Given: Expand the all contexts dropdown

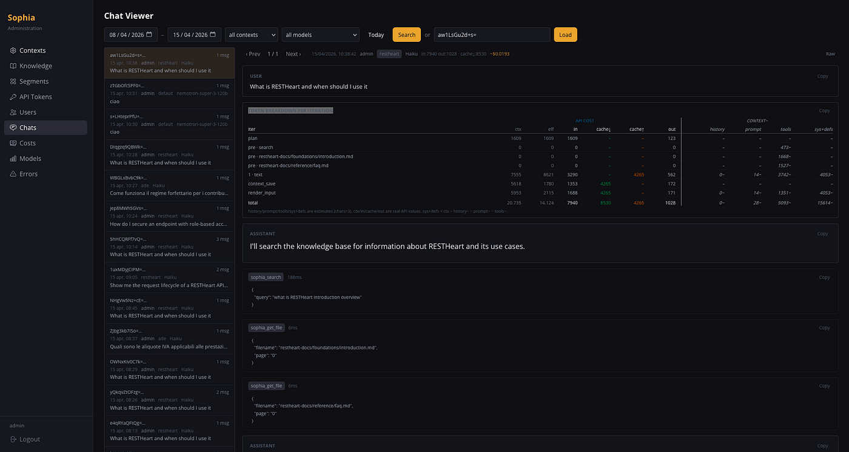Looking at the screenshot, I should point(252,35).
